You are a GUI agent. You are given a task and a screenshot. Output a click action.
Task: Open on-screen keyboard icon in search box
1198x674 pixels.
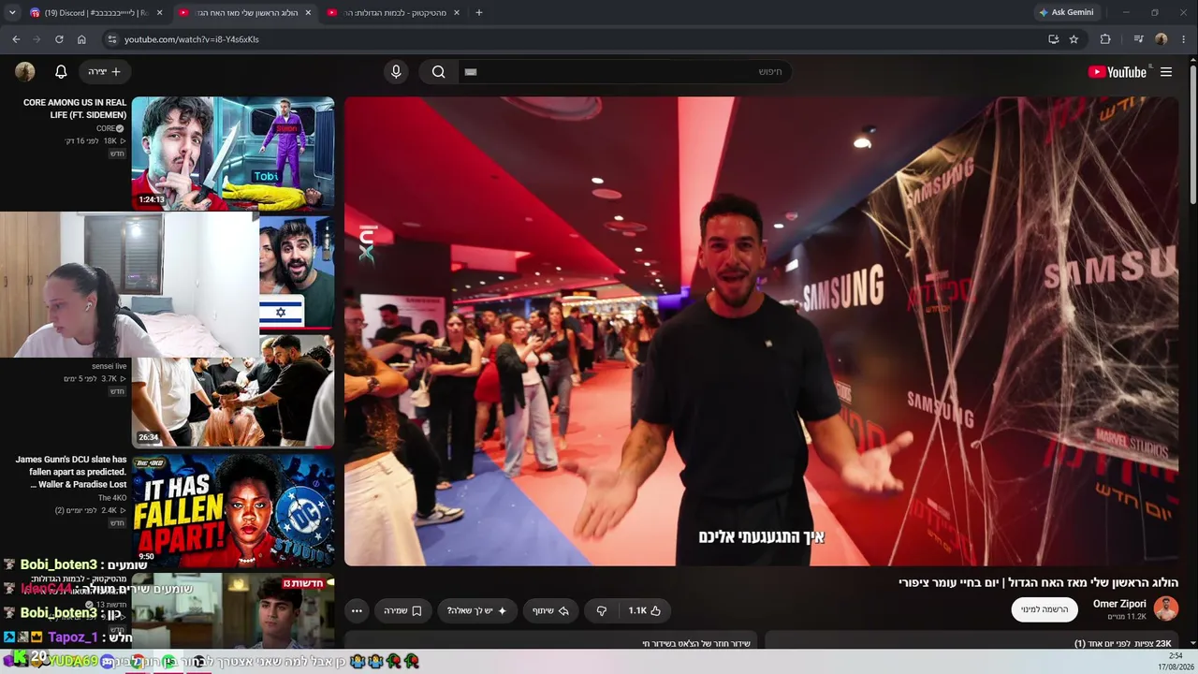pyautogui.click(x=471, y=71)
